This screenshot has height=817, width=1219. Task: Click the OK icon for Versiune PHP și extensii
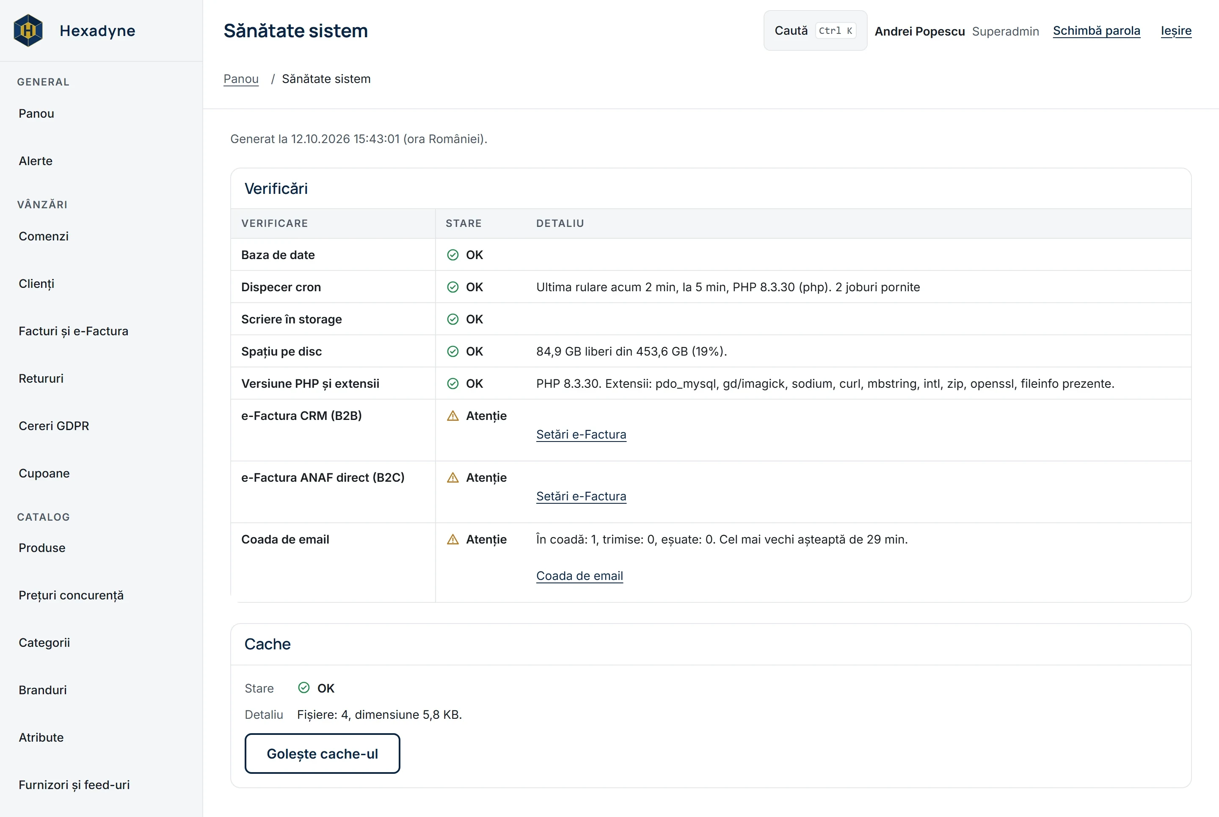pyautogui.click(x=453, y=384)
